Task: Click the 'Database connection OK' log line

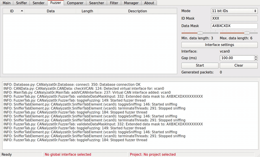Action: tap(72, 85)
